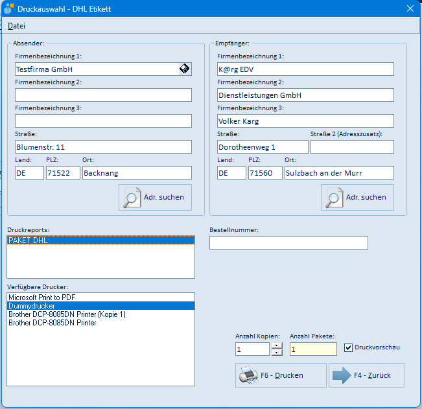Open the Datei menu
422x409 pixels.
coord(16,26)
